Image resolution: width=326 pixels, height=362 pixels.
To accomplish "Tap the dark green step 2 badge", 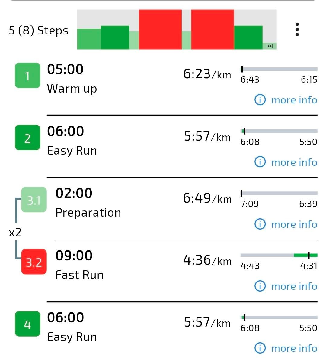I will point(27,138).
